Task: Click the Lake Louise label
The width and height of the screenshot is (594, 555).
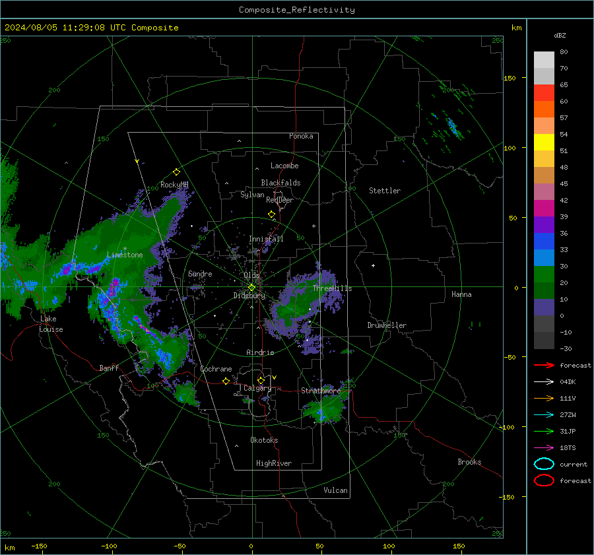Action: pos(51,324)
